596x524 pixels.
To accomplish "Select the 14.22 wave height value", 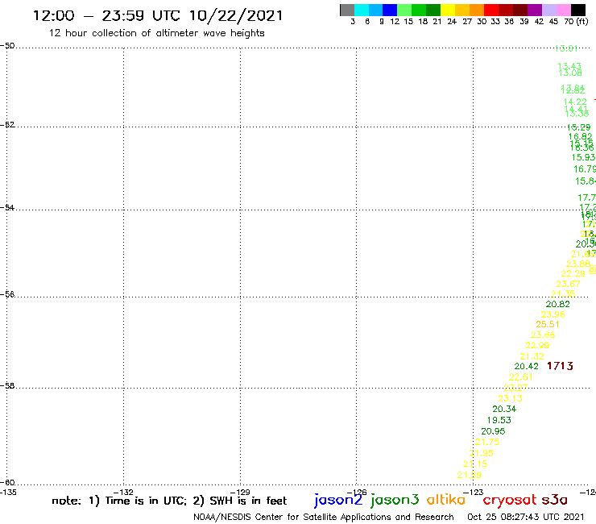I will click(x=575, y=102).
